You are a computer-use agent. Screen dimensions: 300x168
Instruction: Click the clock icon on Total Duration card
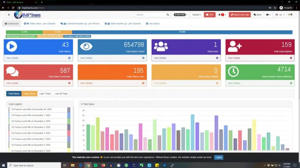(x=233, y=71)
